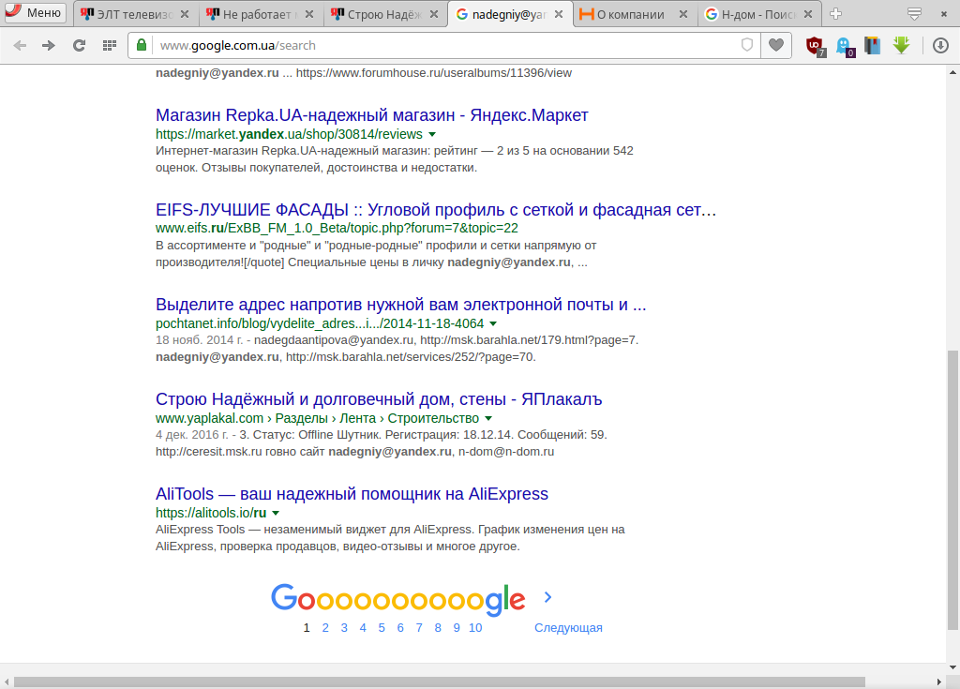
Task: Click the Следующая next page link
Action: 568,628
